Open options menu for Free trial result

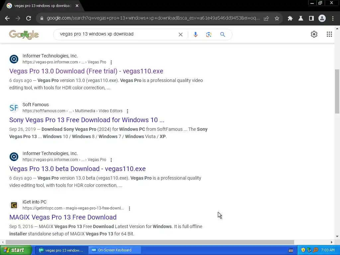pyautogui.click(x=111, y=62)
